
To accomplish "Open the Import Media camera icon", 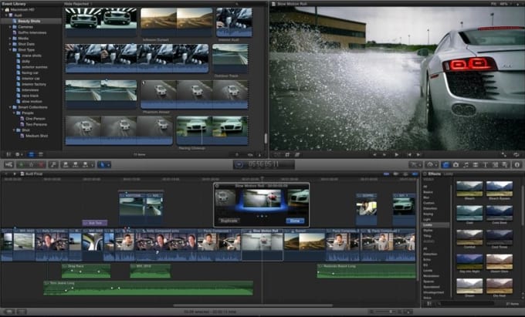I will (8, 164).
